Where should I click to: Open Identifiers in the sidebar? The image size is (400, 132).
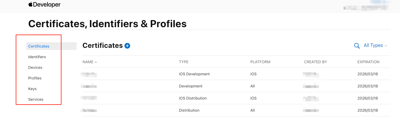click(x=37, y=57)
